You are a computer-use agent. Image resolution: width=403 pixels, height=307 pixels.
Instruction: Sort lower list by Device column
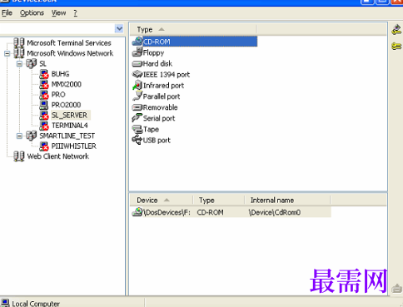(x=162, y=200)
